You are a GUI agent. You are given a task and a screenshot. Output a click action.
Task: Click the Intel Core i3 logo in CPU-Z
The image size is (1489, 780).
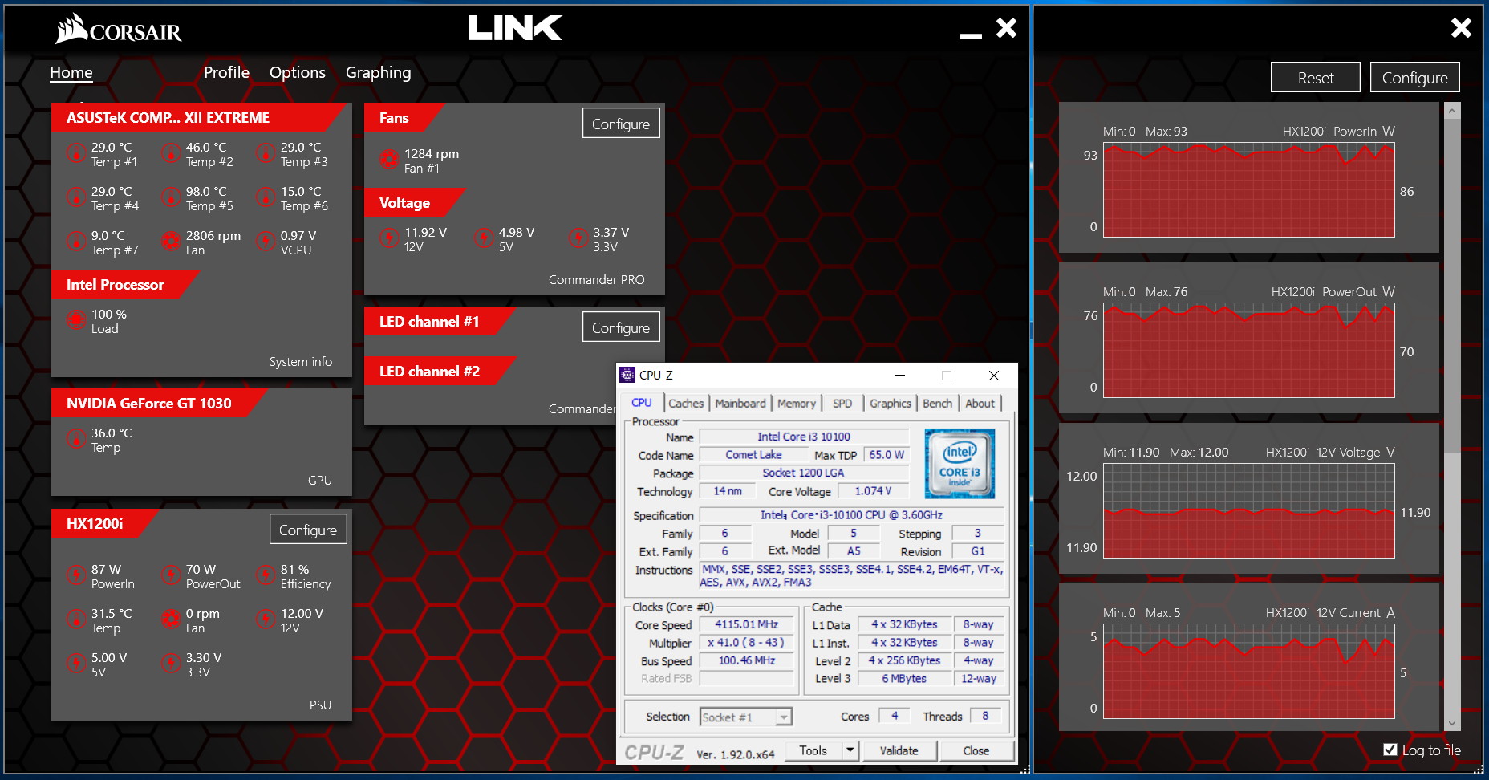pyautogui.click(x=960, y=463)
